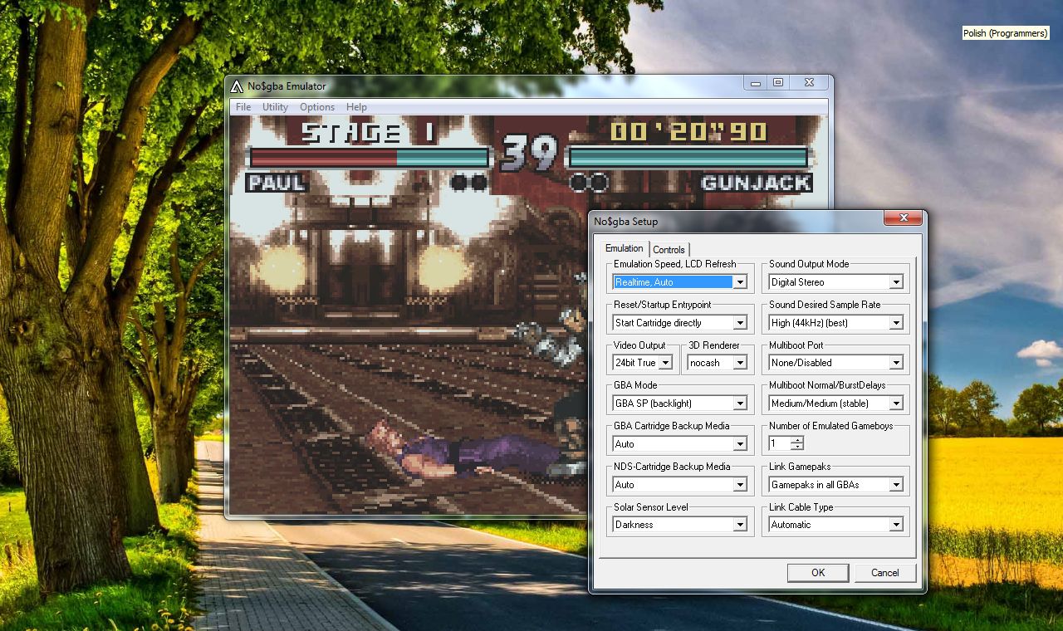Click the Polish (Programmers) language indicator
Viewport: 1063px width, 631px height.
(1005, 33)
